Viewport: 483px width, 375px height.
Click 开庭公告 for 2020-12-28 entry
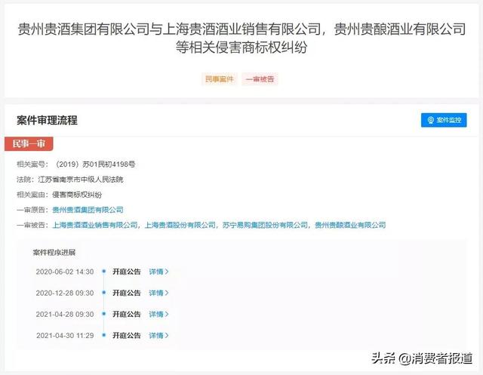click(x=127, y=293)
